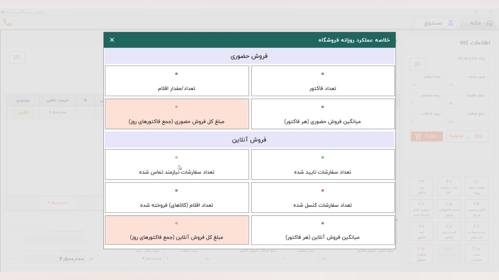The height and width of the screenshot is (280, 499).
Task: Click the cart icon on the Enter button
Action: coord(418,136)
